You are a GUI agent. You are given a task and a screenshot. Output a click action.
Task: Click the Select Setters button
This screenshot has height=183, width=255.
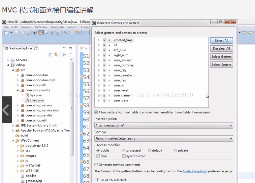pyautogui.click(x=222, y=65)
